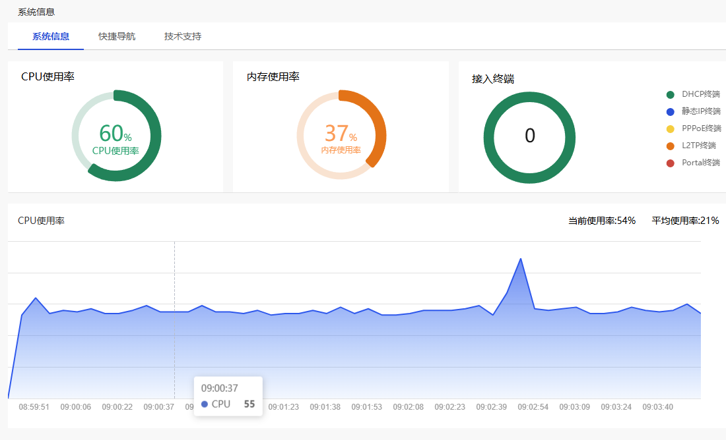Toggle the PPPoE终端 yellow legend dot
Viewport: 726px width, 440px height.
pos(670,129)
